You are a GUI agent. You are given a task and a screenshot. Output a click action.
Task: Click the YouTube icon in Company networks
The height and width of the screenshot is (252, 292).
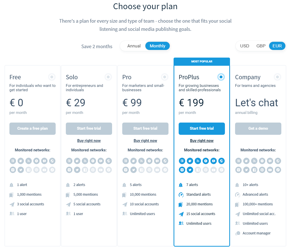(x=270, y=170)
